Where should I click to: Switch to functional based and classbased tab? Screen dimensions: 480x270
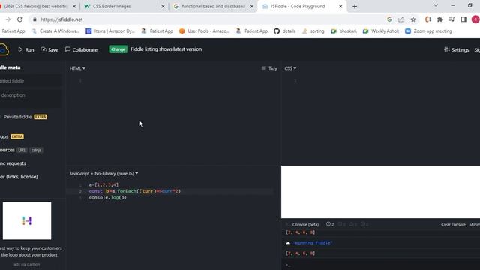click(x=213, y=7)
